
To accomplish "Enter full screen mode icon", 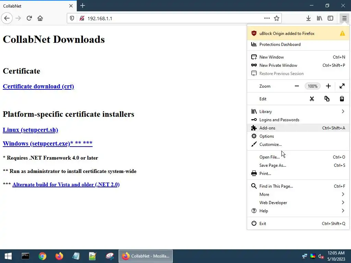I will [x=342, y=86].
